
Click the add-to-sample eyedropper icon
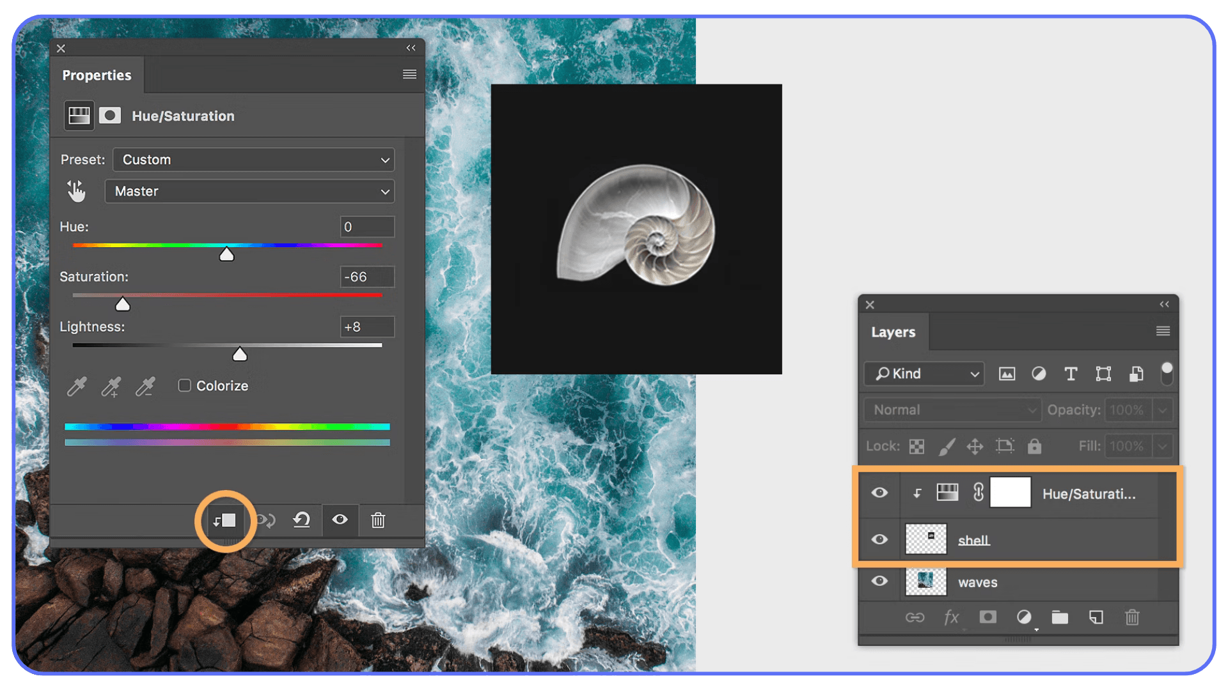[111, 387]
